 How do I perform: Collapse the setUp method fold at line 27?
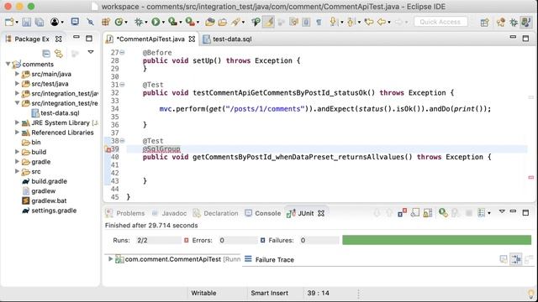pos(122,52)
